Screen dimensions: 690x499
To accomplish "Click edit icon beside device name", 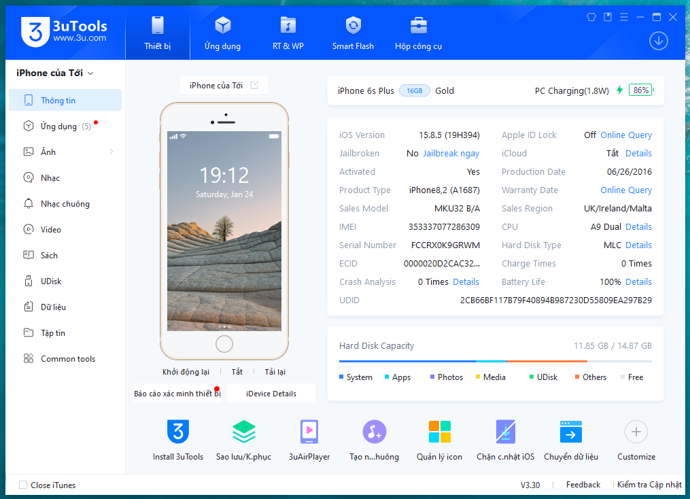I will click(x=254, y=85).
